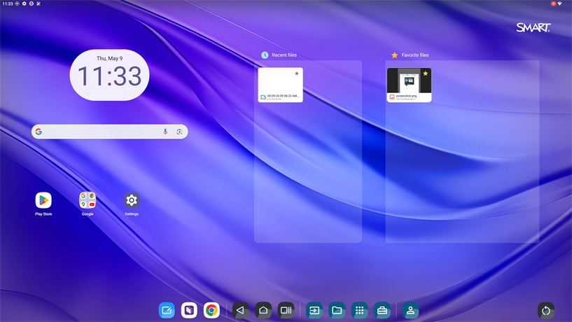The height and width of the screenshot is (322, 572).
Task: Unfavorite screenshot.png using yellow star
Action: tap(425, 73)
